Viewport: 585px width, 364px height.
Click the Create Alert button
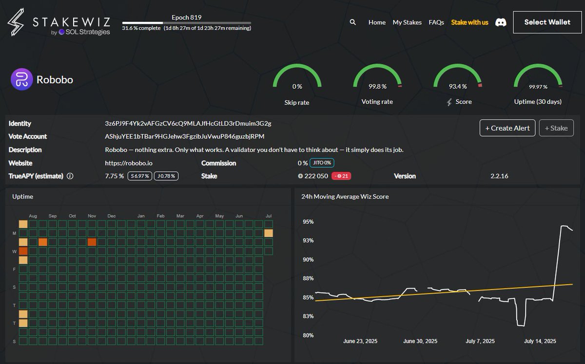coord(507,128)
